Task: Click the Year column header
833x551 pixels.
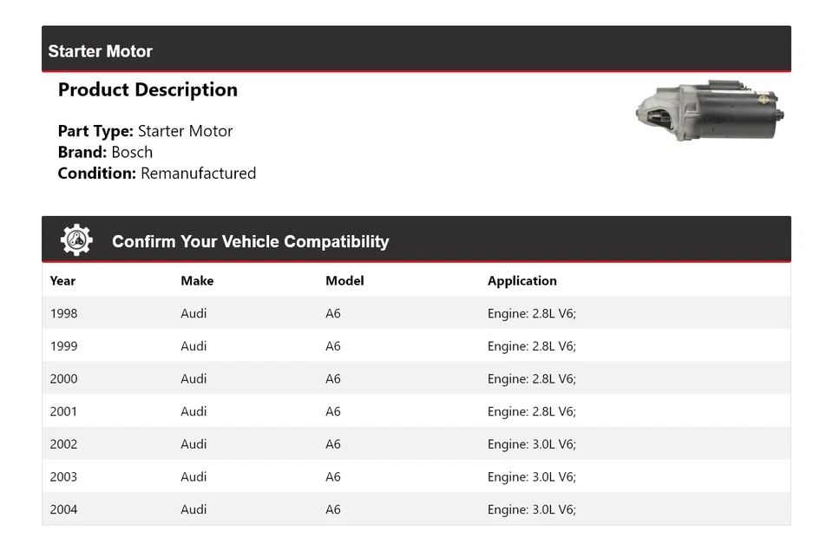Action: (x=62, y=280)
